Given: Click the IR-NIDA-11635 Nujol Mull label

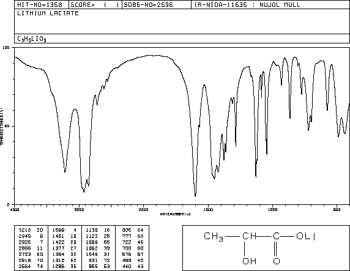Looking at the screenshot, I should [x=247, y=5].
